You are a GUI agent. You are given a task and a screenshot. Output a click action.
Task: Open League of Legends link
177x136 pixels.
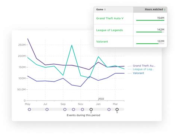[109, 30]
